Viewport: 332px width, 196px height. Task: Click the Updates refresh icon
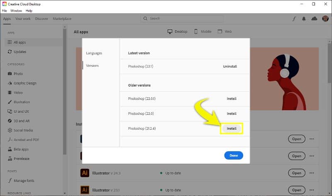click(x=10, y=52)
